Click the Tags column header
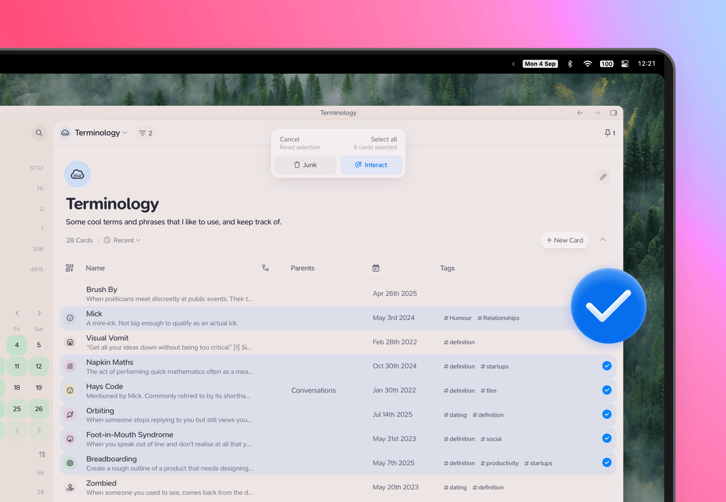Screen dimensions: 726x502 click(447, 268)
